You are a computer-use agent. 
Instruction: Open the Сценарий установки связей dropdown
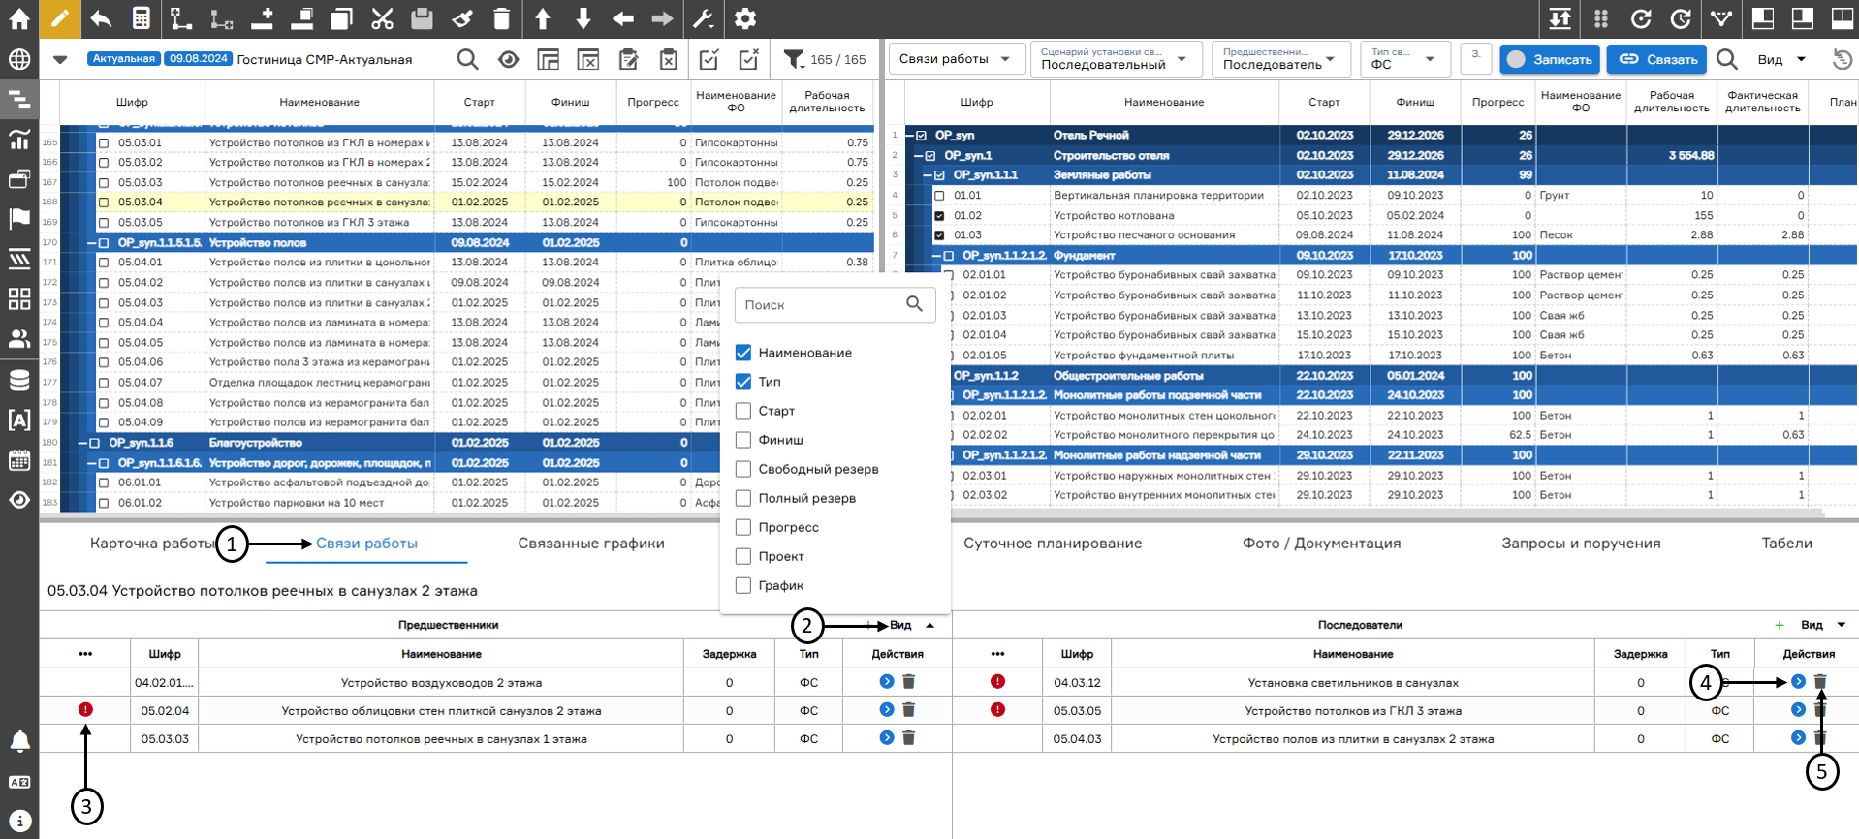point(1117,59)
